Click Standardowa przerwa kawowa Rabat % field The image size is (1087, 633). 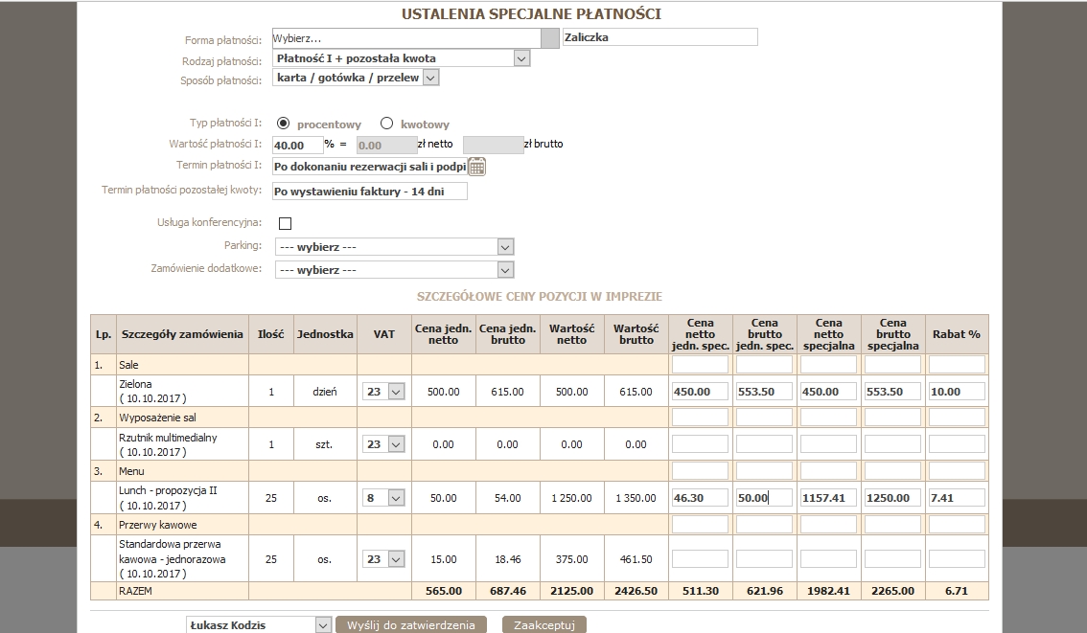pyautogui.click(x=957, y=559)
